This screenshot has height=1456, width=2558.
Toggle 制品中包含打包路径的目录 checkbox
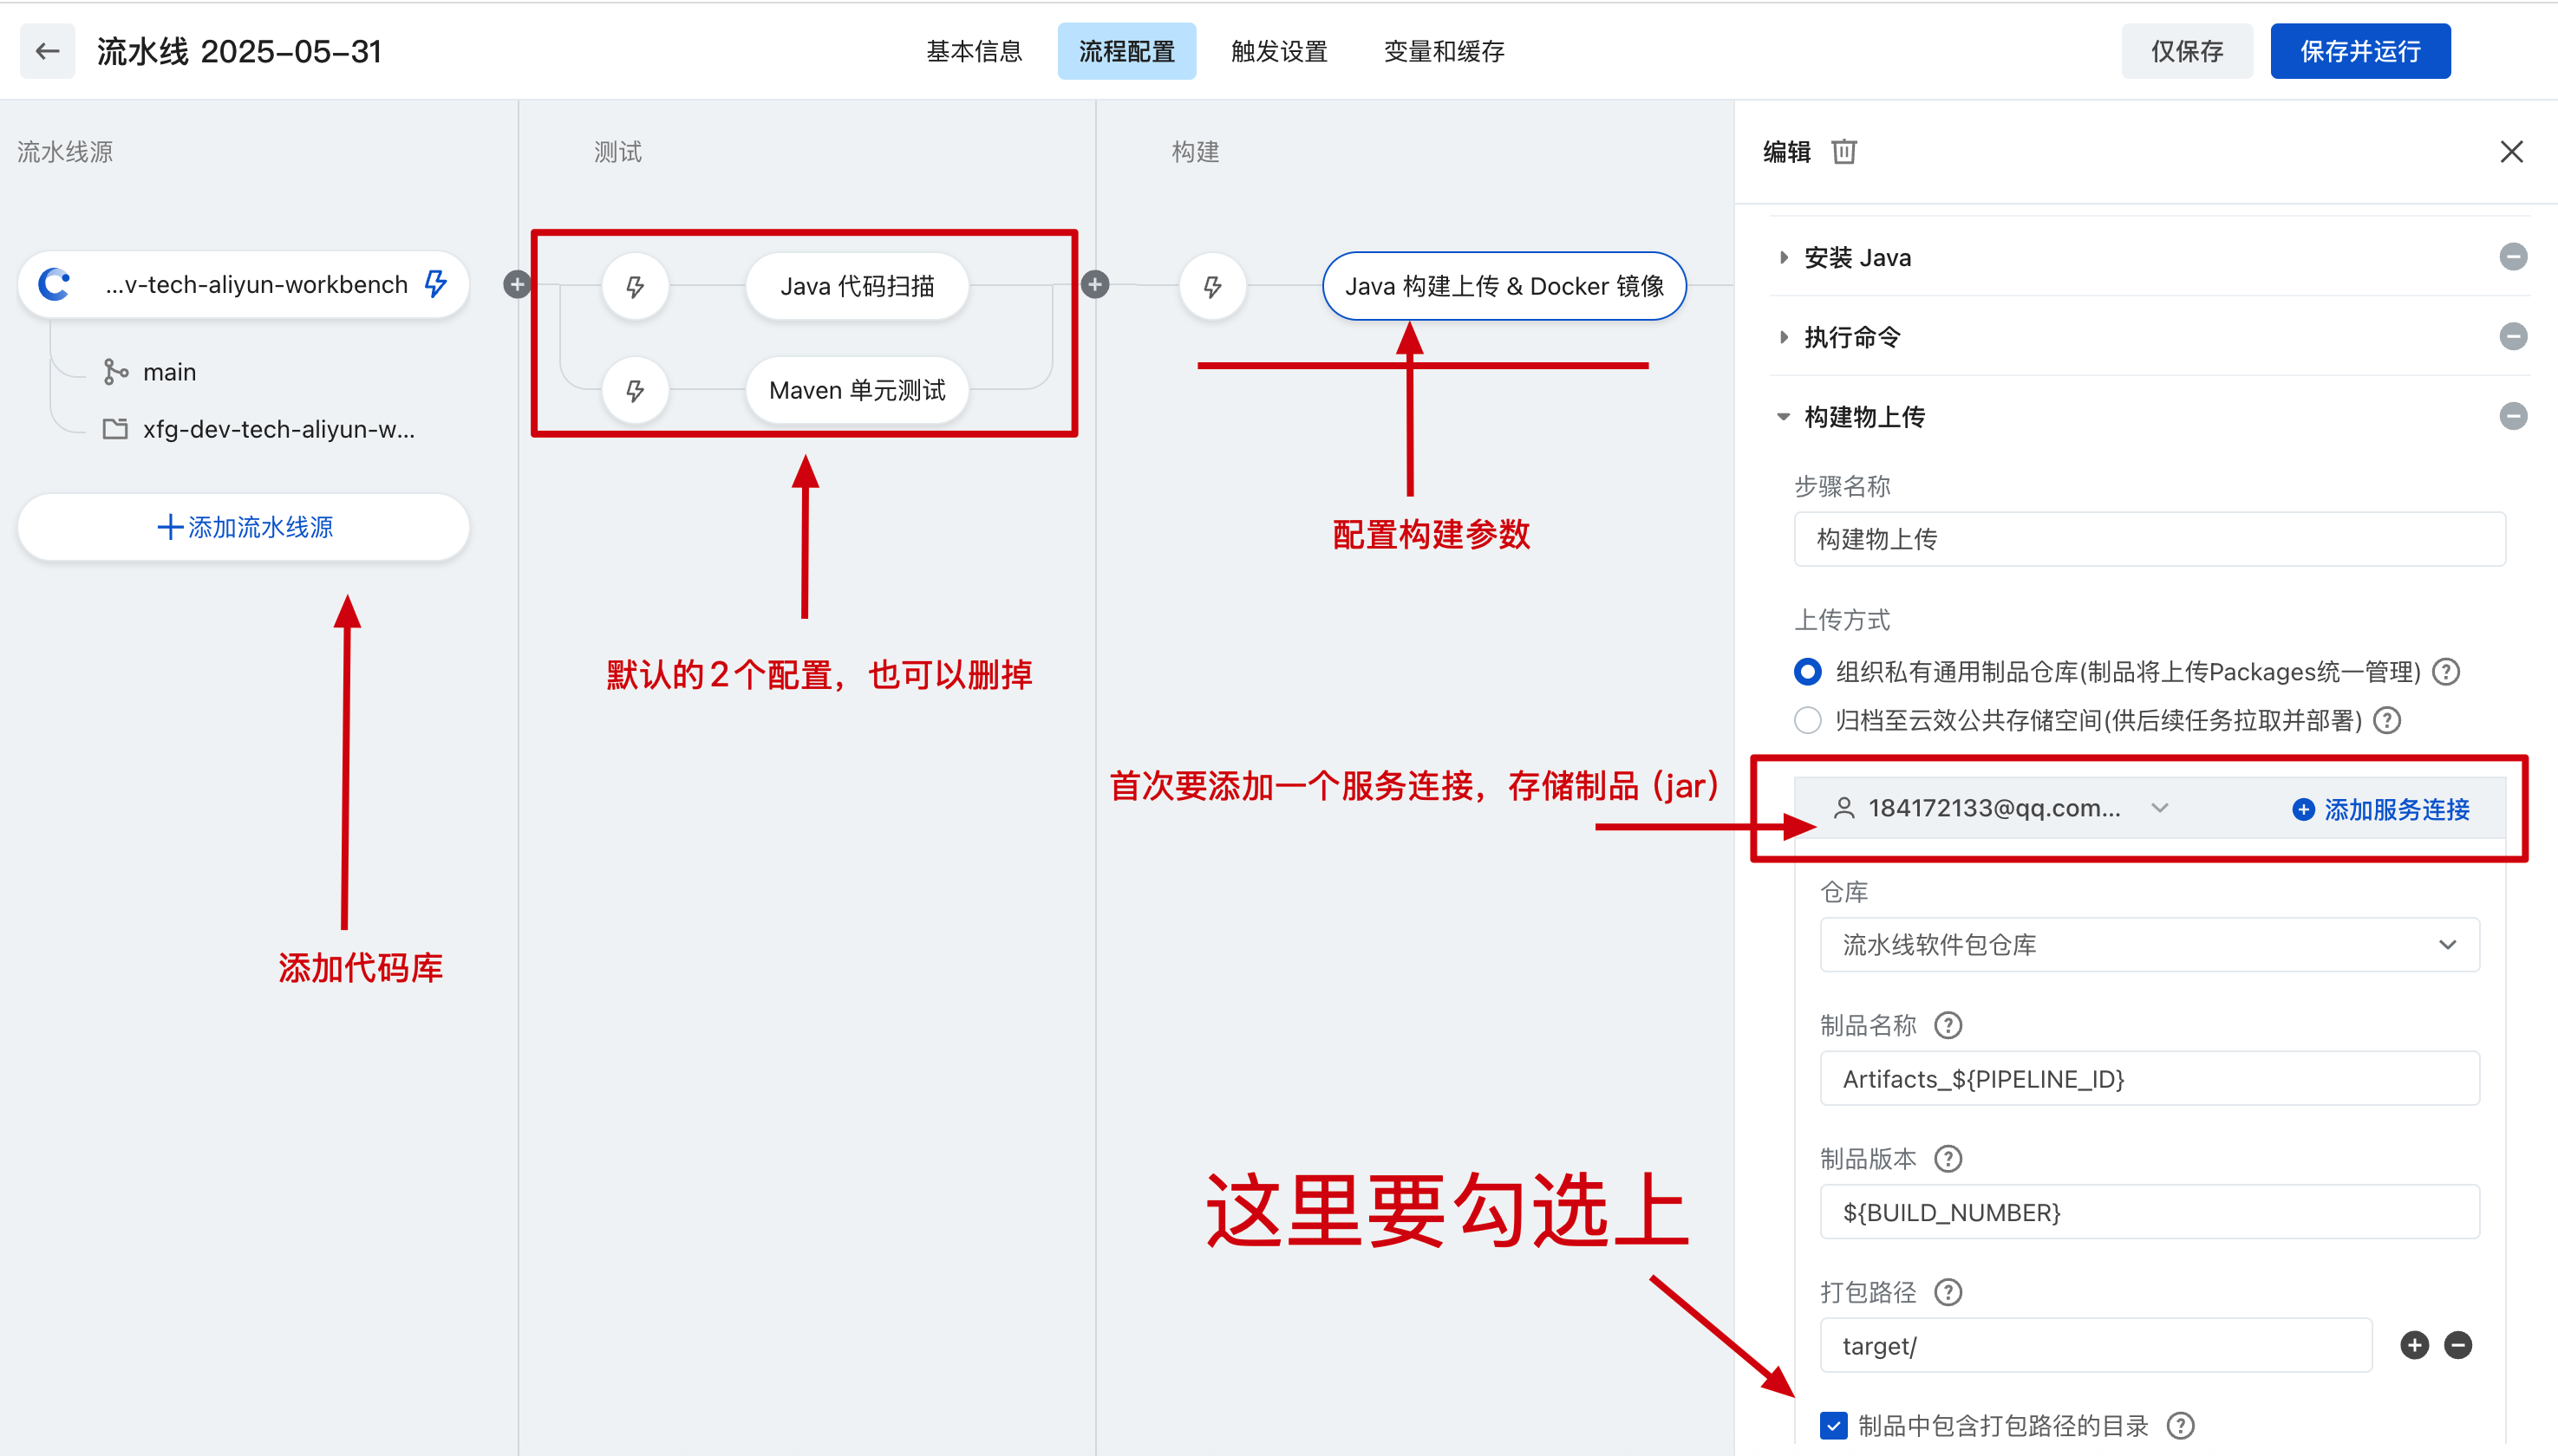click(1833, 1425)
